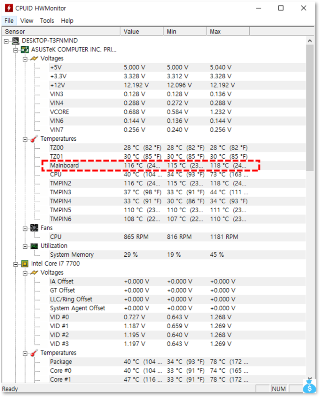
Task: Open the View menu
Action: 27,20
